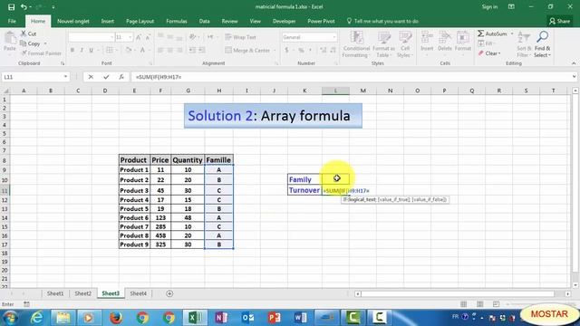Click the Quantity header cell

(x=188, y=160)
